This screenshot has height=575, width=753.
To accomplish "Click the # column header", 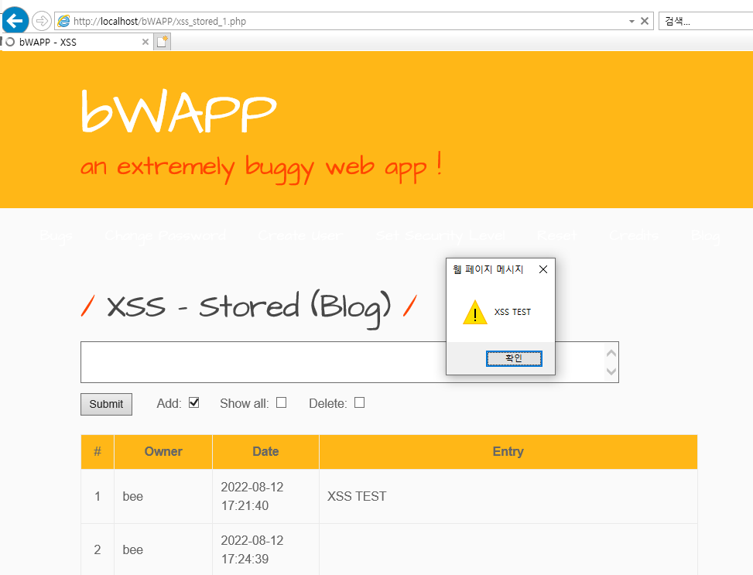I will coord(98,451).
